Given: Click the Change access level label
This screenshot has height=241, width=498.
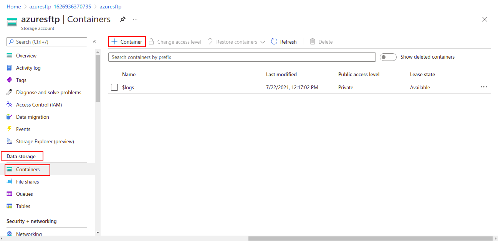Looking at the screenshot, I should (x=179, y=42).
